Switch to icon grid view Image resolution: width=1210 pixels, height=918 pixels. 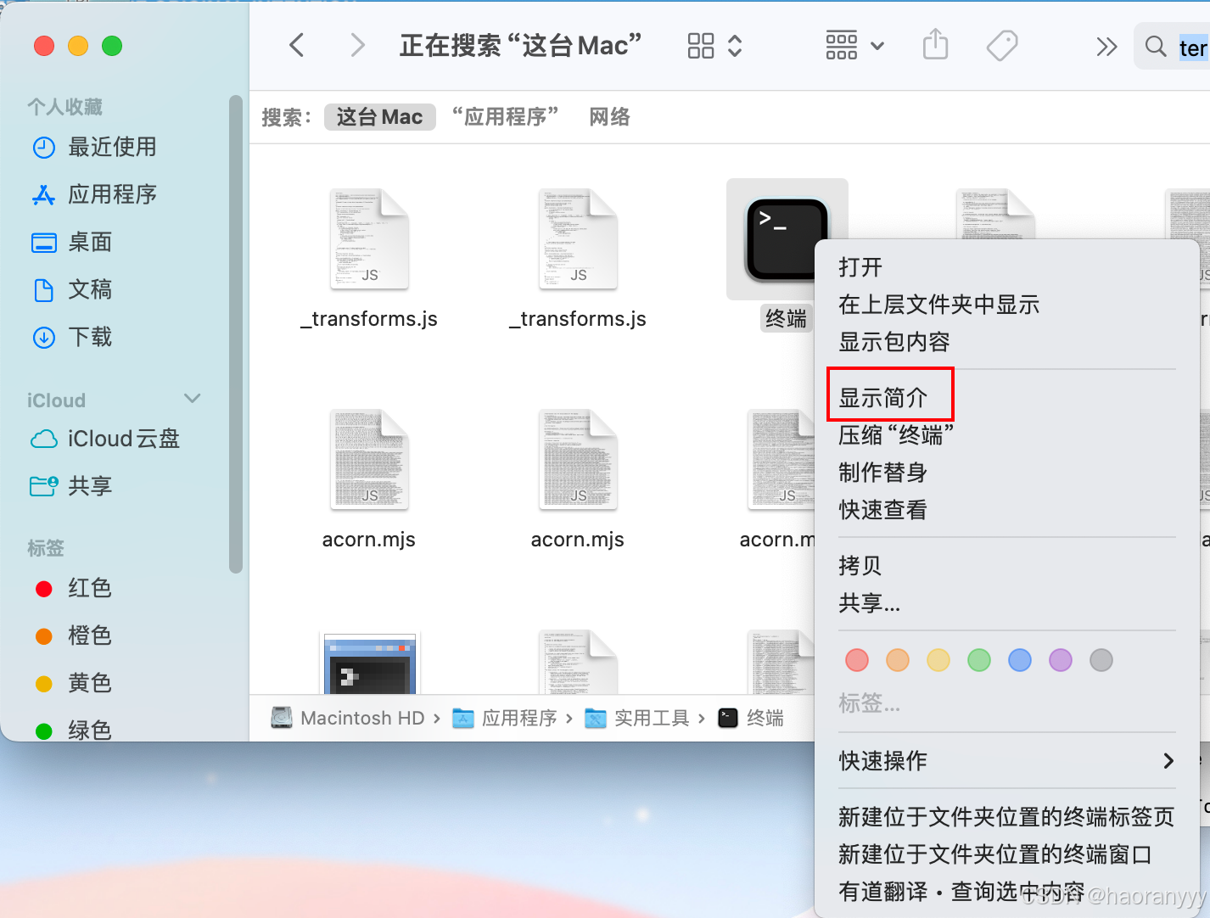[701, 46]
